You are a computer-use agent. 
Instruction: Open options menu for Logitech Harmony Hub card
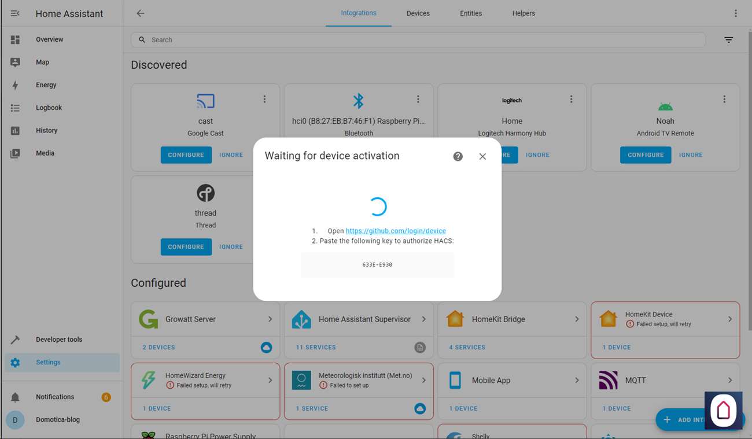[571, 99]
